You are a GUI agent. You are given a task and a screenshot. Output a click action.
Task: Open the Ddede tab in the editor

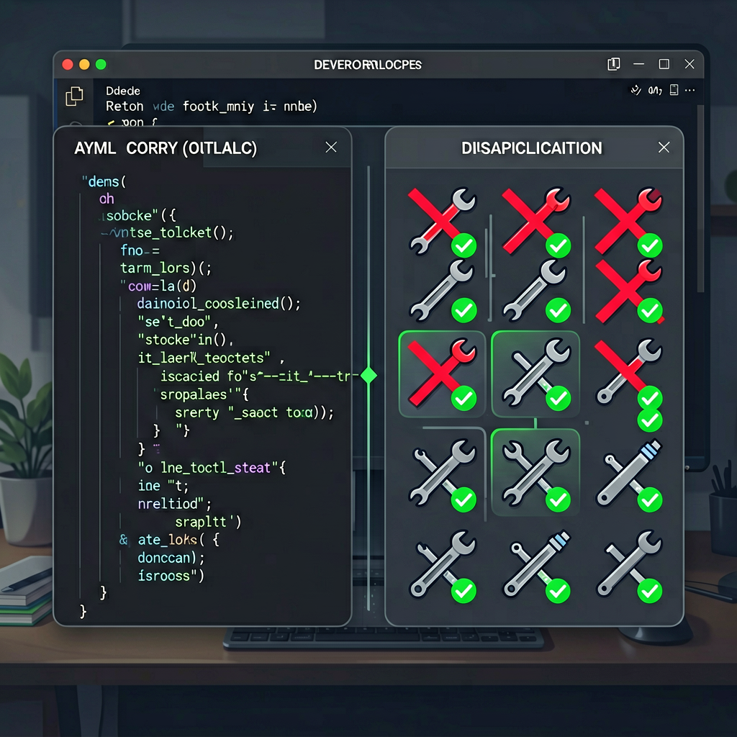pos(122,91)
